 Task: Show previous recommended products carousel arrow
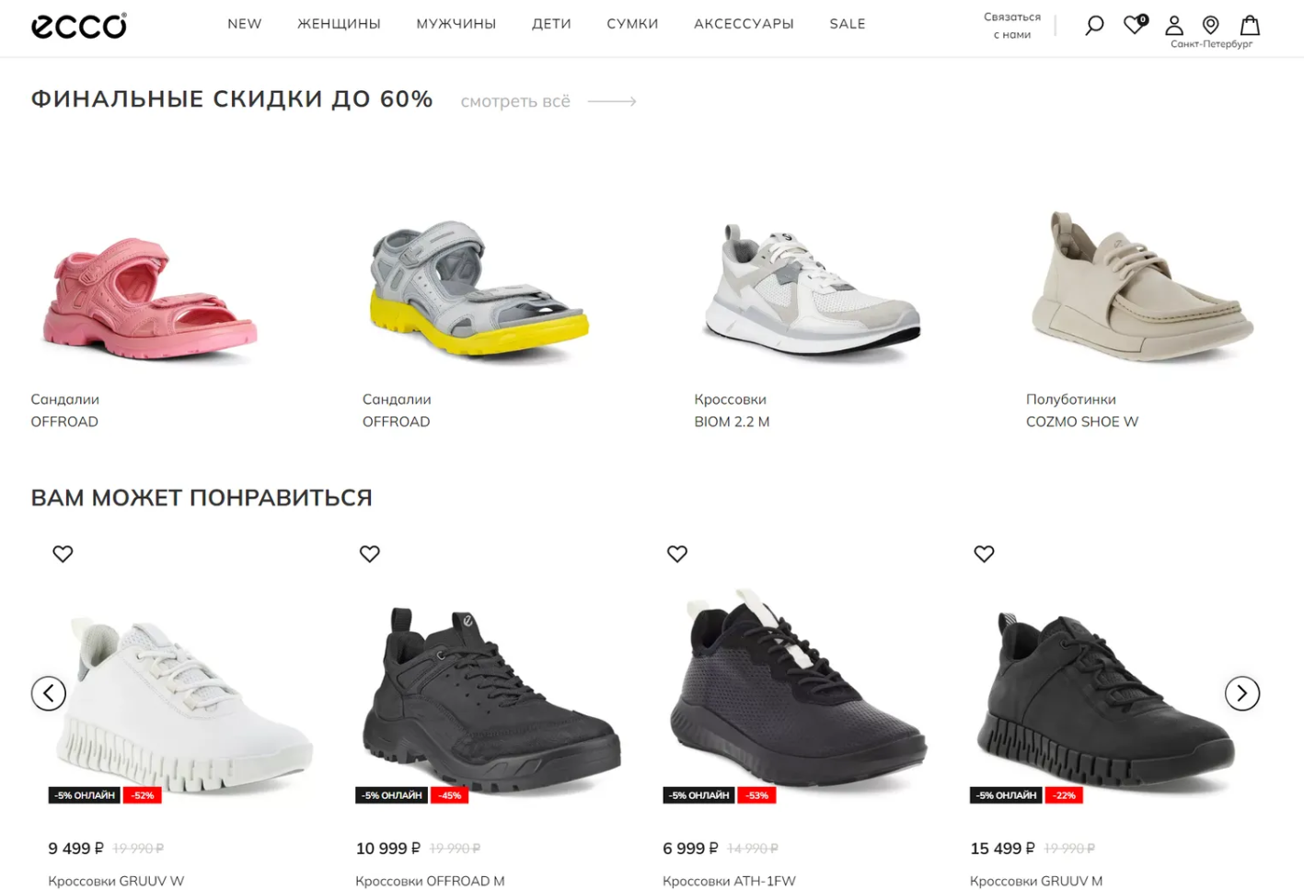[x=49, y=693]
